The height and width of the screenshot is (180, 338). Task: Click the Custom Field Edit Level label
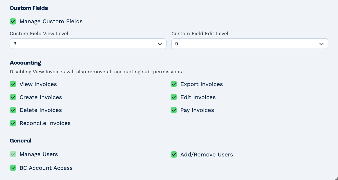200,33
